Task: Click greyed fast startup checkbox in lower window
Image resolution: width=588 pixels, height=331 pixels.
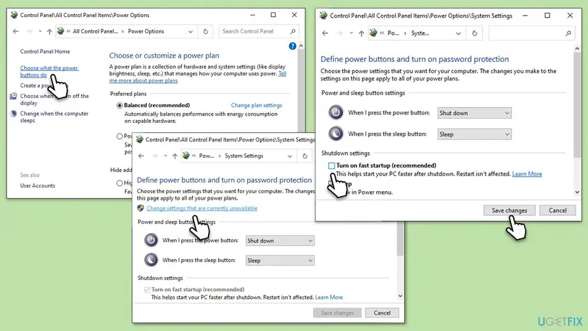Action: pos(147,289)
